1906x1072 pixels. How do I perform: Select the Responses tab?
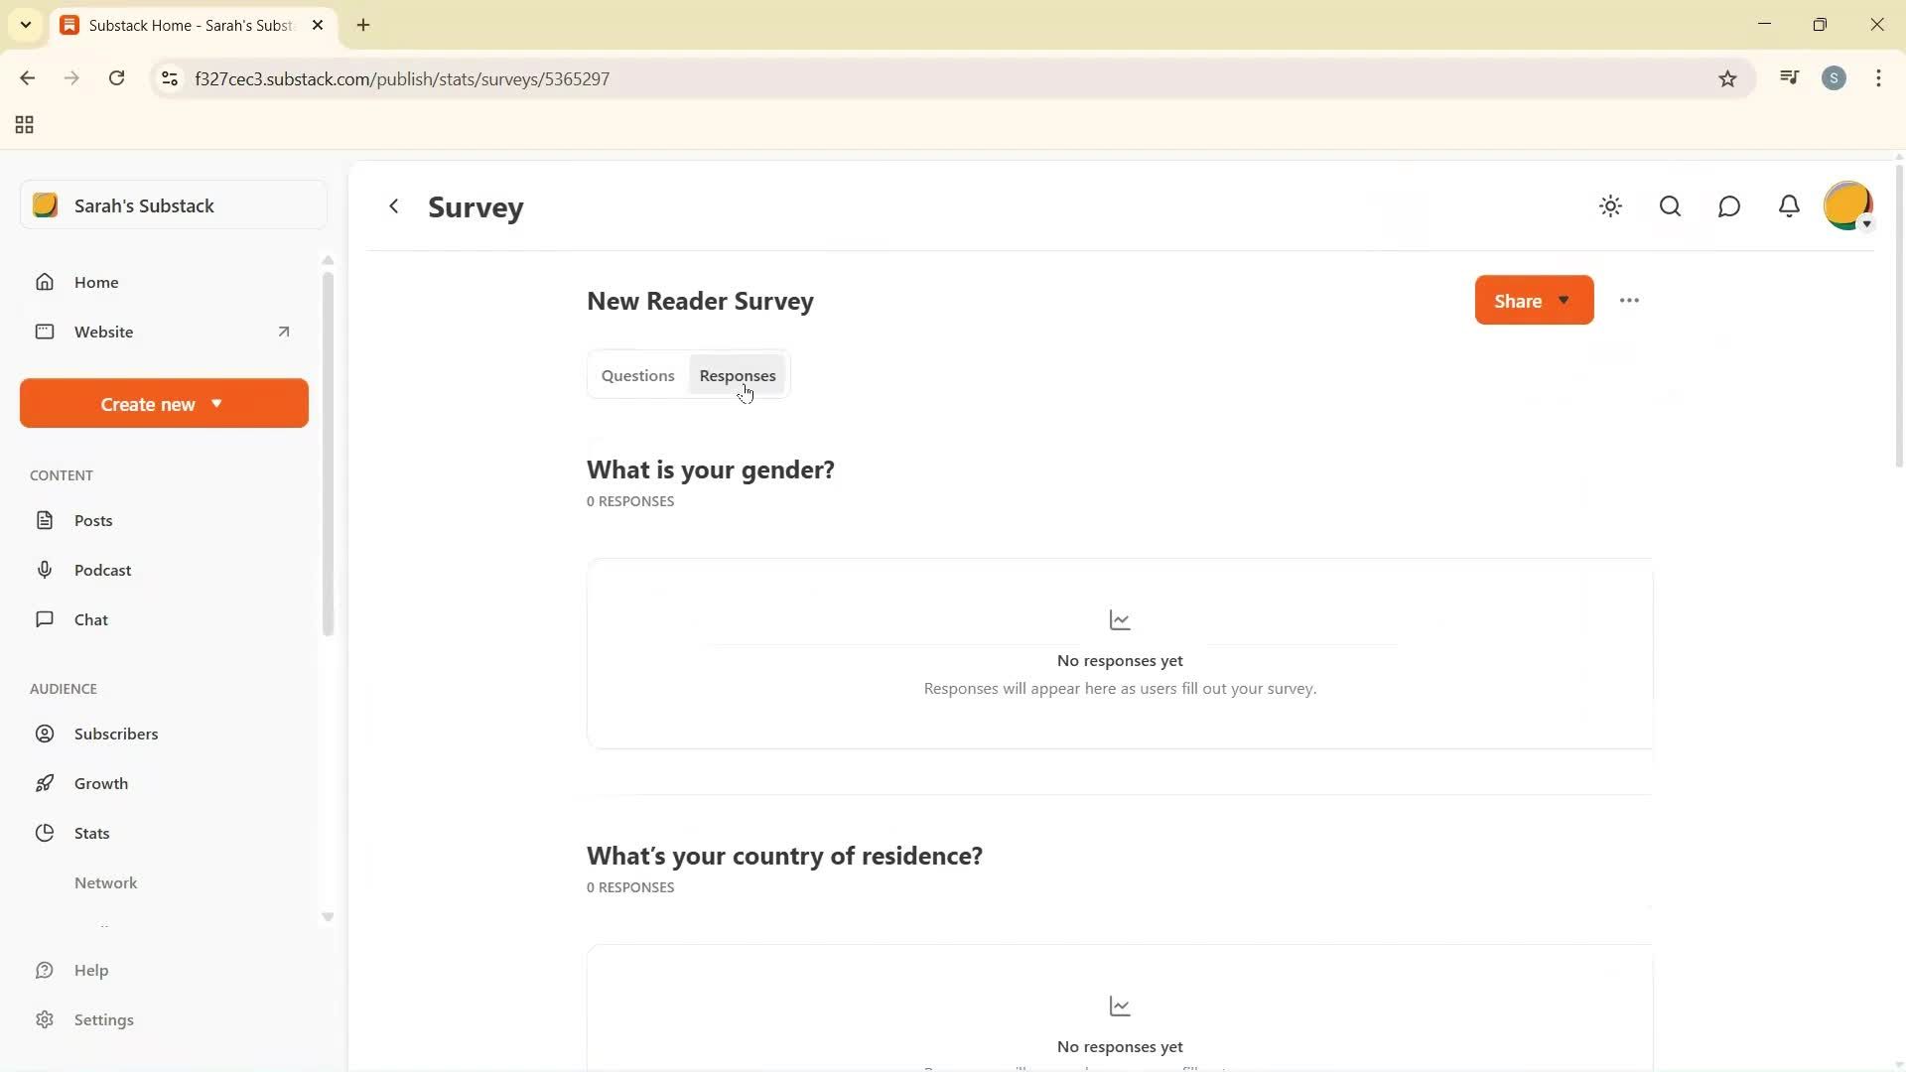737,375
